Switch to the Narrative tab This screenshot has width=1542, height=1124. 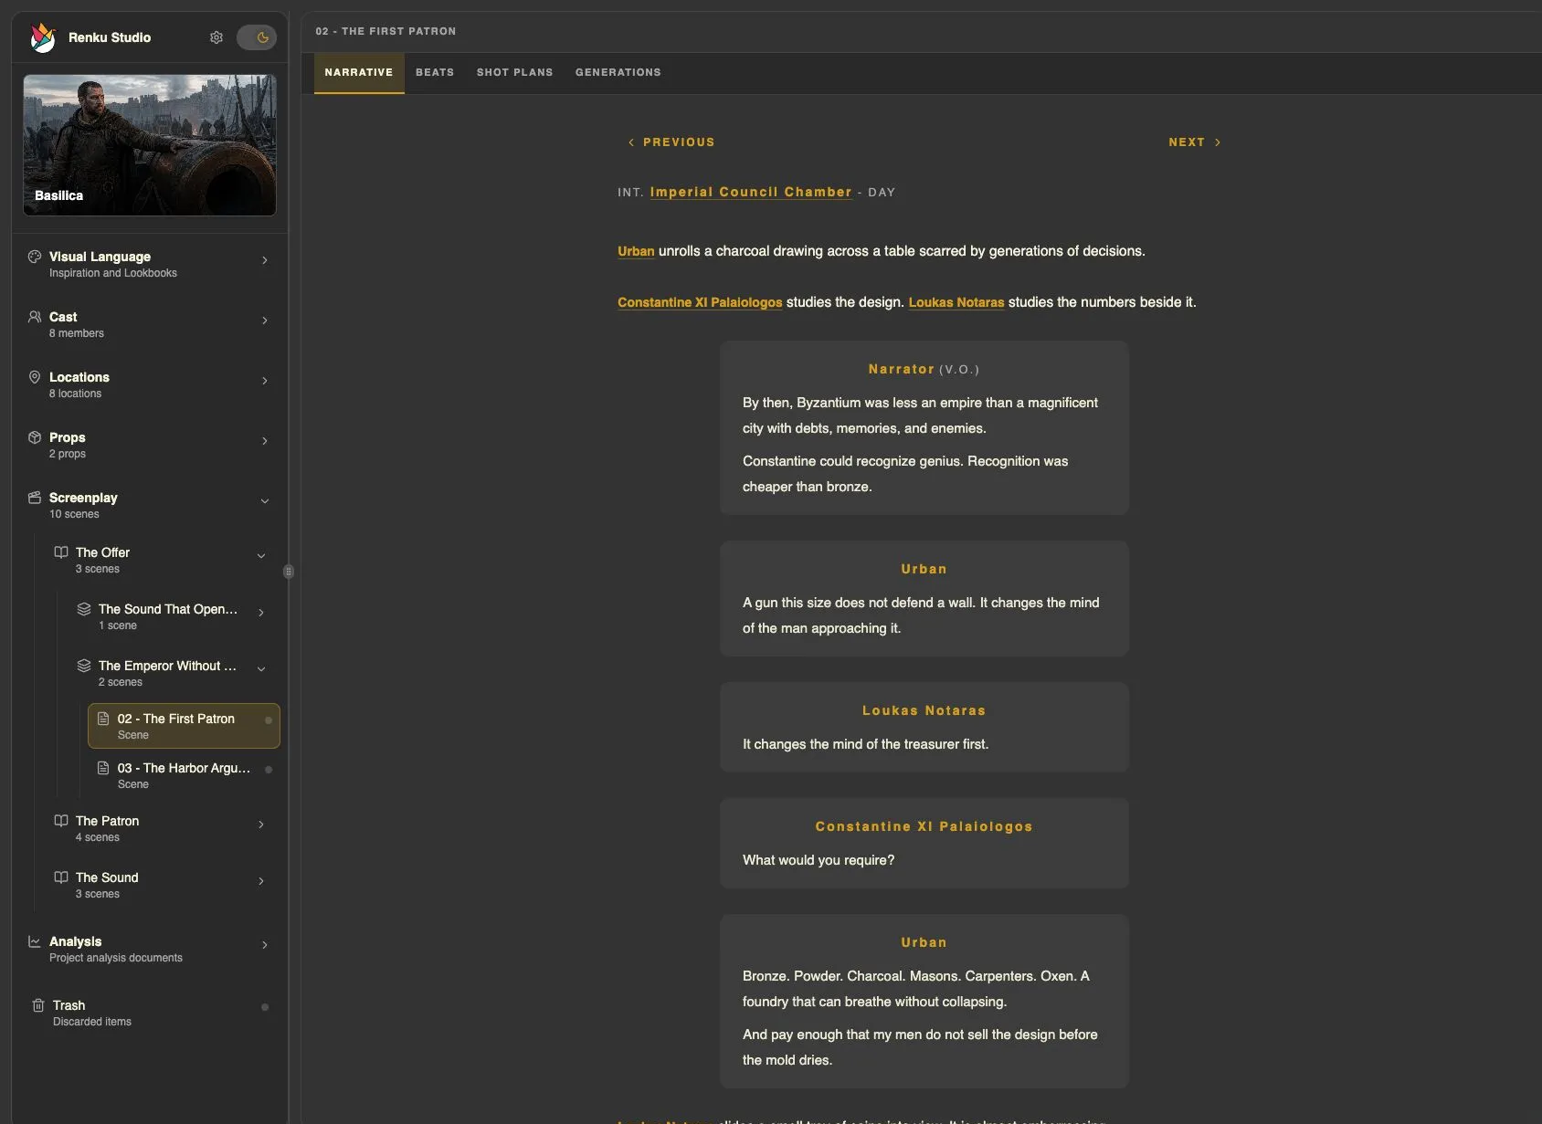click(x=359, y=72)
